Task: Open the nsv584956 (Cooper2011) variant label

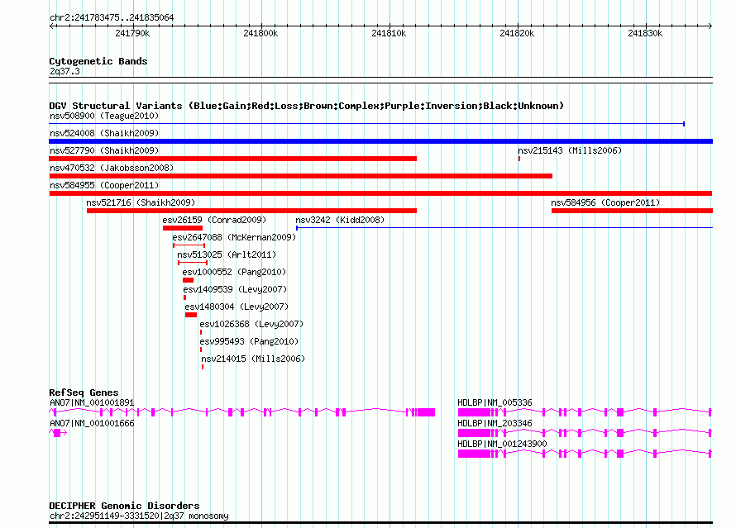Action: pyautogui.click(x=605, y=202)
